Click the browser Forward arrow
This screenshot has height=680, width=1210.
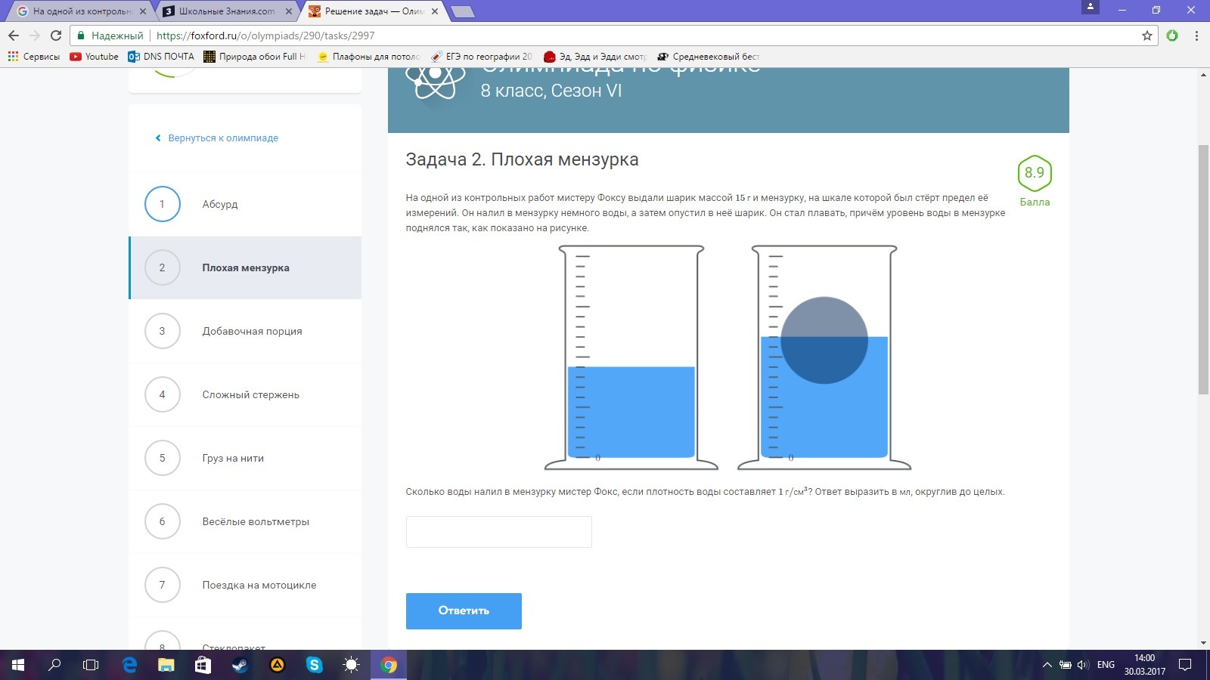click(35, 36)
